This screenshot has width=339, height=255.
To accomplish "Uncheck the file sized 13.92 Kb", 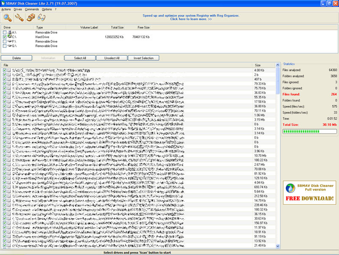I will coord(5,241).
